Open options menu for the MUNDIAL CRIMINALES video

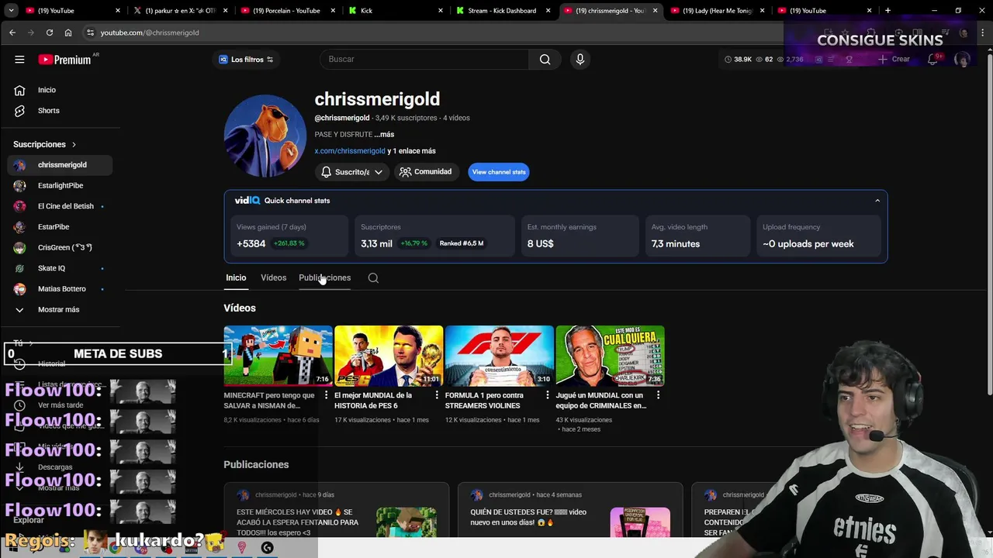click(x=658, y=395)
